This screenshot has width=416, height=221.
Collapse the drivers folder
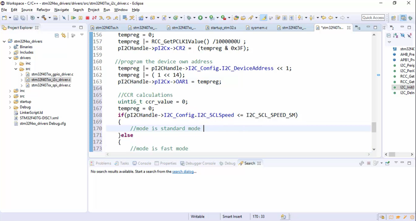coord(10,58)
